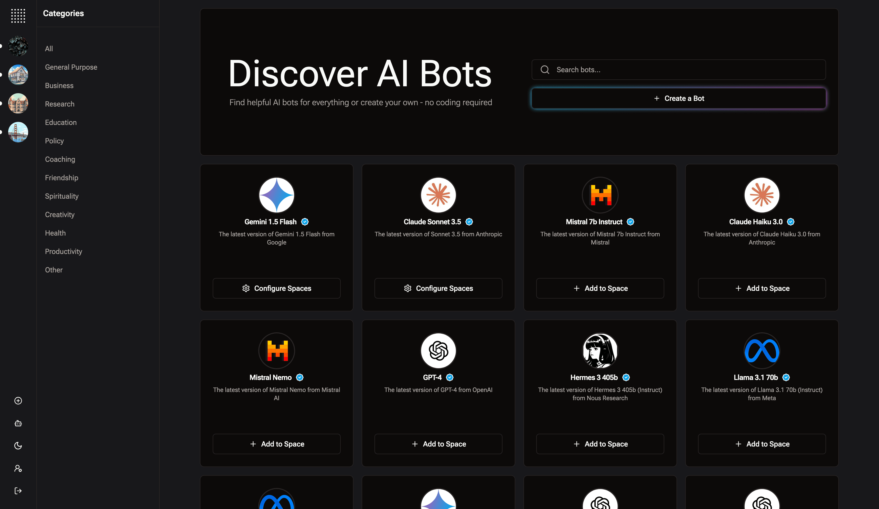Click the Gemini 1.5 Flash bot title
The image size is (879, 509).
[270, 222]
